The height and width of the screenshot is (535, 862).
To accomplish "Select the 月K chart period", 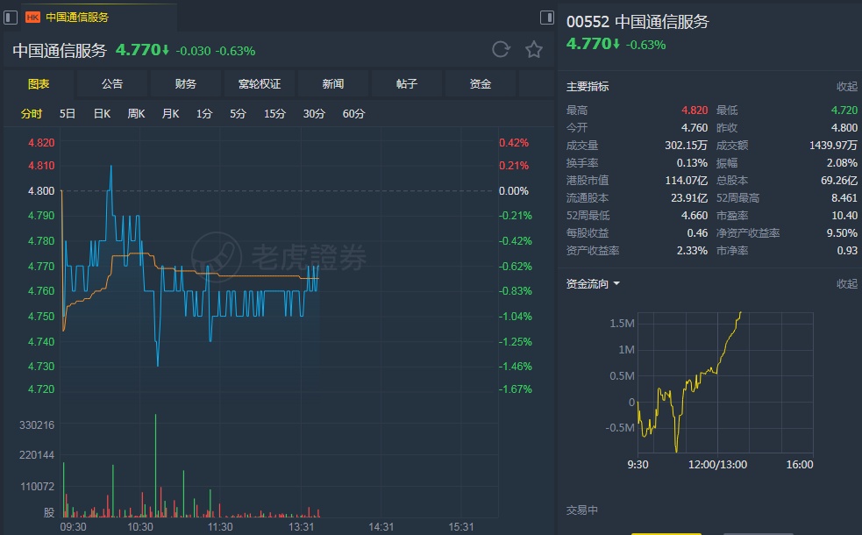I will tap(170, 114).
